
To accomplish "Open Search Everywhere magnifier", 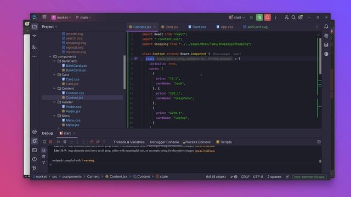I will (x=293, y=17).
